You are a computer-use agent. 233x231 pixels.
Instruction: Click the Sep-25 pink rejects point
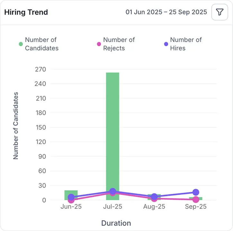click(196, 200)
